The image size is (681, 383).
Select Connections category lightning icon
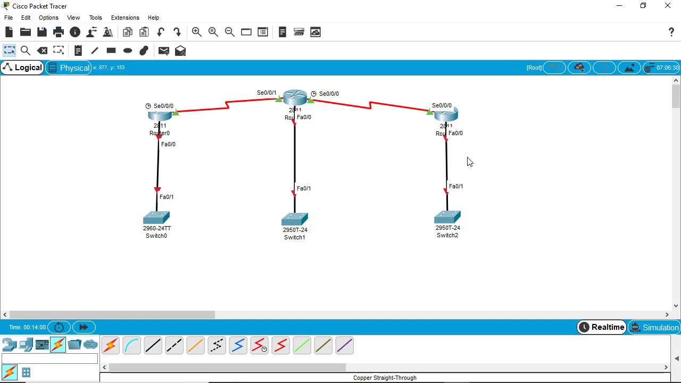coord(58,345)
